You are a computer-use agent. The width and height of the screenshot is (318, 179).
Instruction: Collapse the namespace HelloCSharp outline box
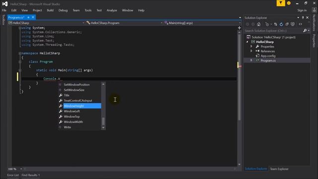pos(20,53)
